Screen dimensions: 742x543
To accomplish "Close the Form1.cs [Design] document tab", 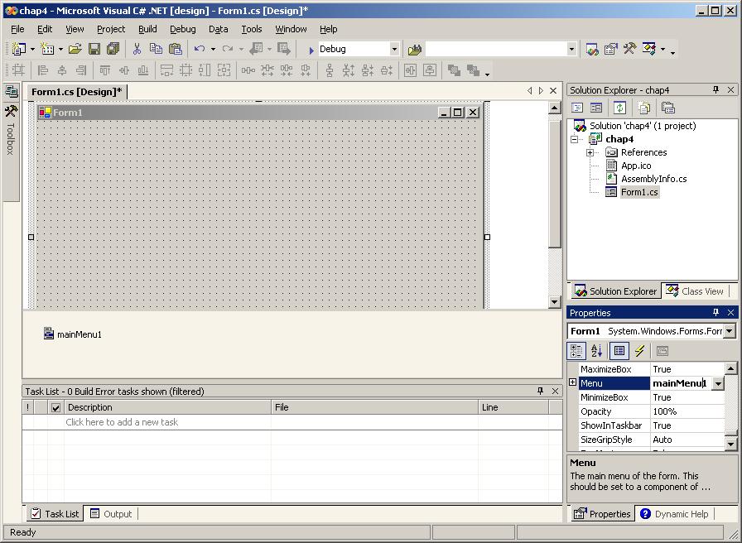I will 552,90.
